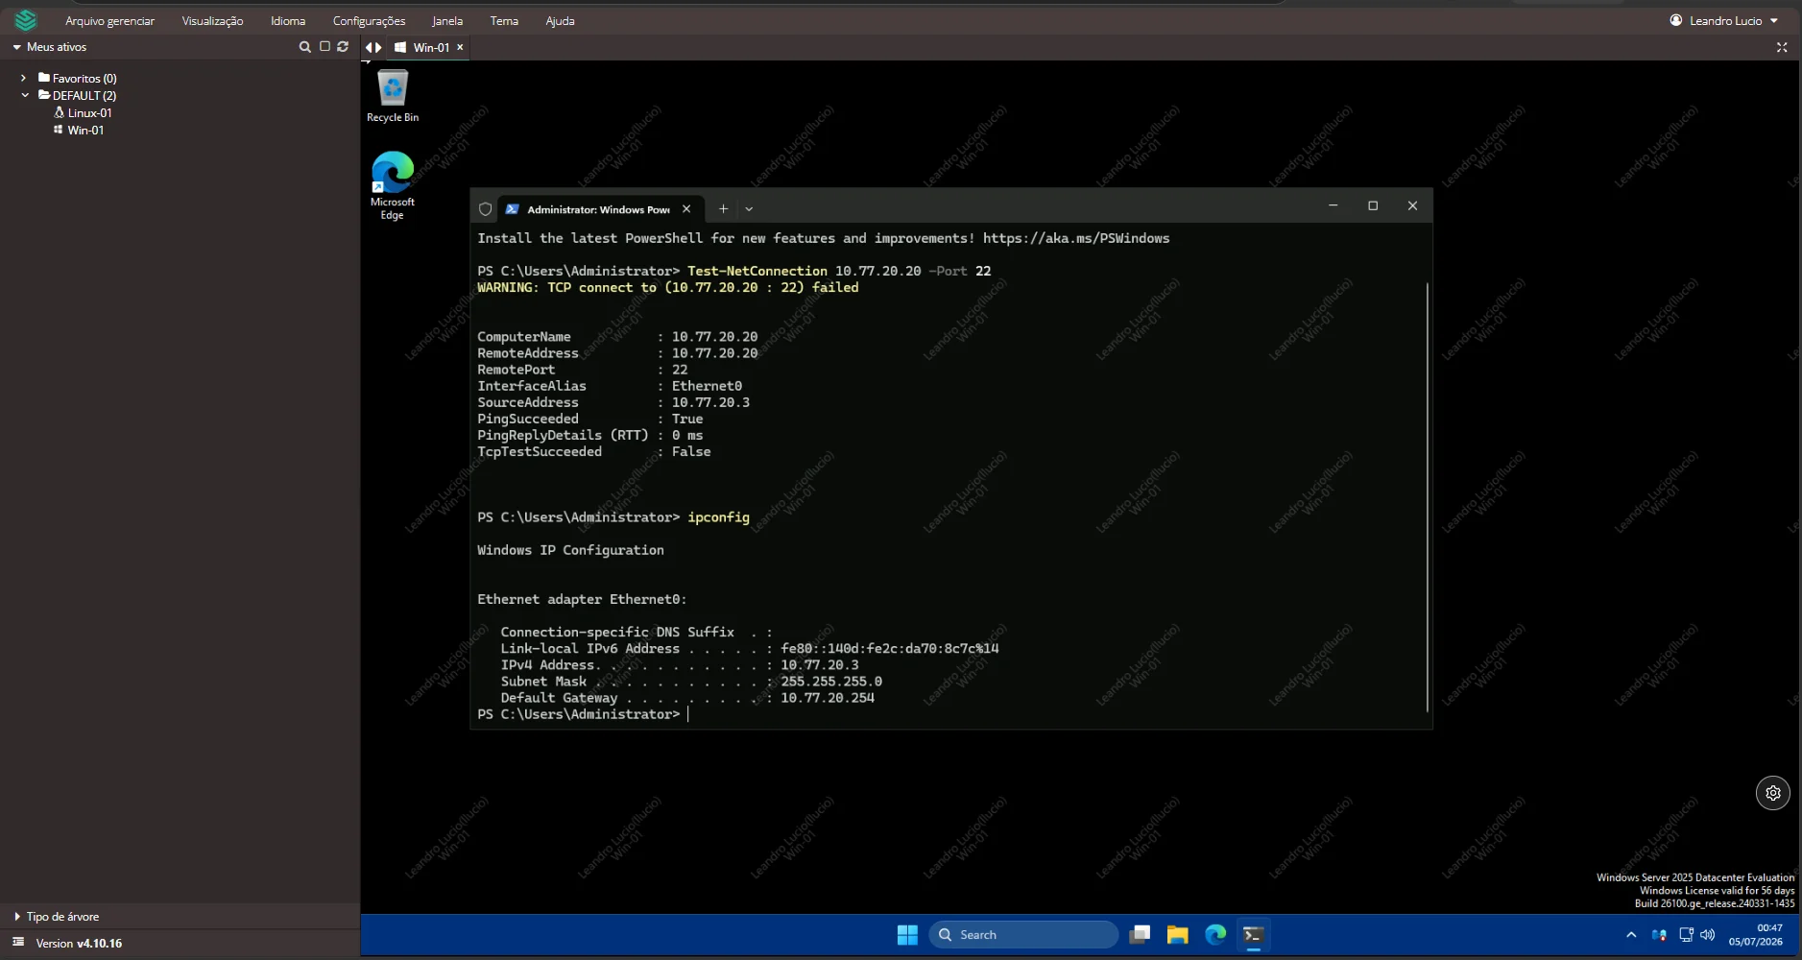
Task: Close the Win-01 session tab
Action: click(460, 47)
